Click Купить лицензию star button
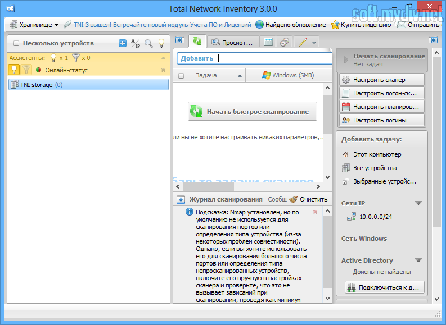 click(361, 25)
